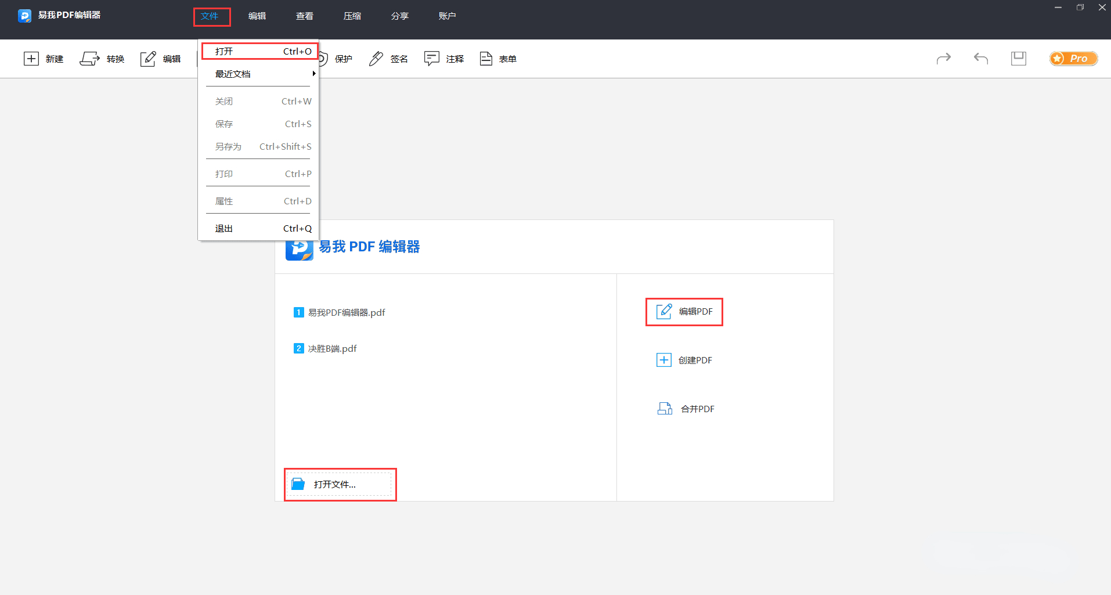The width and height of the screenshot is (1111, 595).
Task: Click the 编辑PDF pencil icon on start panel
Action: pyautogui.click(x=664, y=312)
